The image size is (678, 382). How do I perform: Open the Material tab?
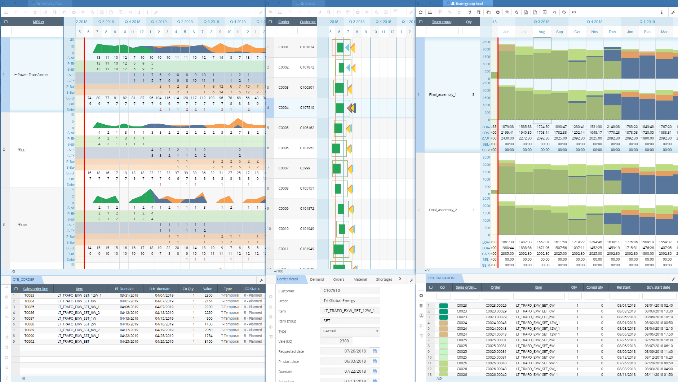360,279
